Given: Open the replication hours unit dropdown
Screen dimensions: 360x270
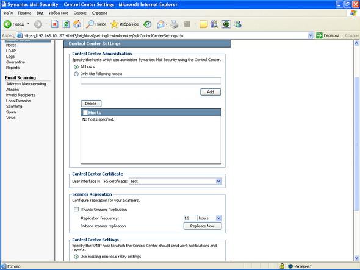Looking at the screenshot, I should click(x=218, y=218).
